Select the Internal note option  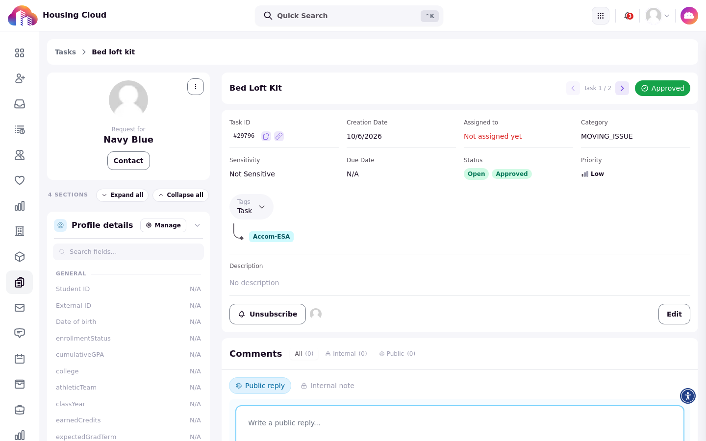(328, 386)
